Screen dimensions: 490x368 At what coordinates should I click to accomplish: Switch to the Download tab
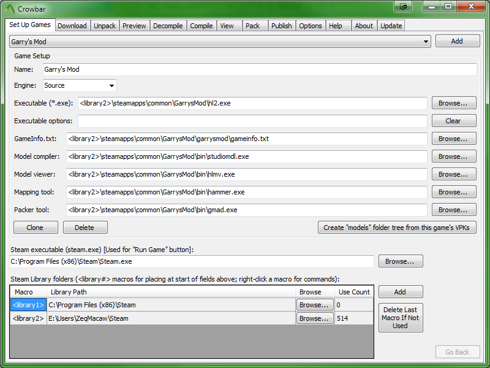pos(72,26)
